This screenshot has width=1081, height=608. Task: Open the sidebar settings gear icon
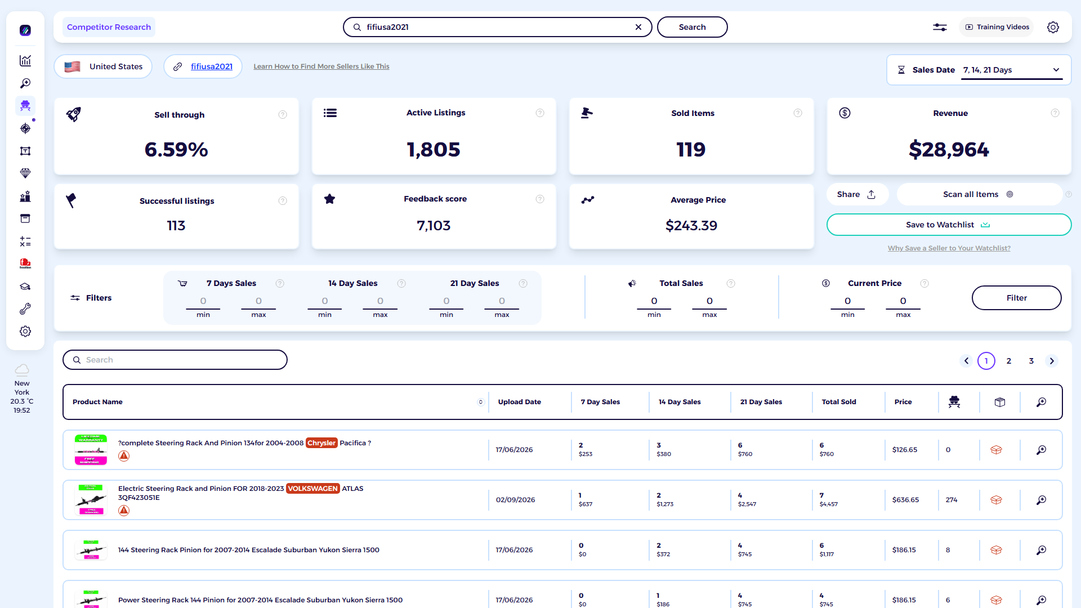point(25,332)
